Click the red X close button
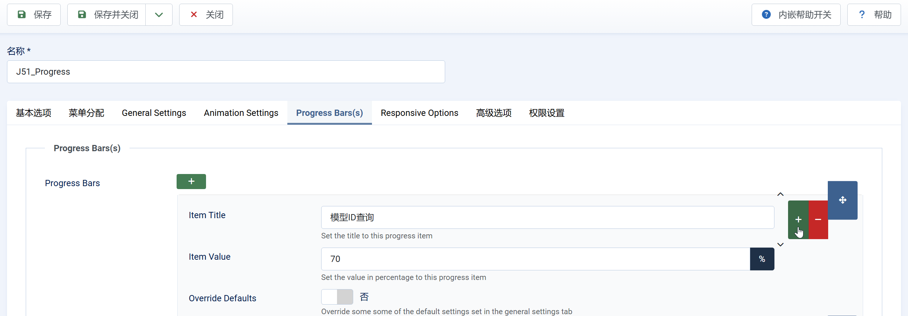This screenshot has width=908, height=316. click(206, 15)
